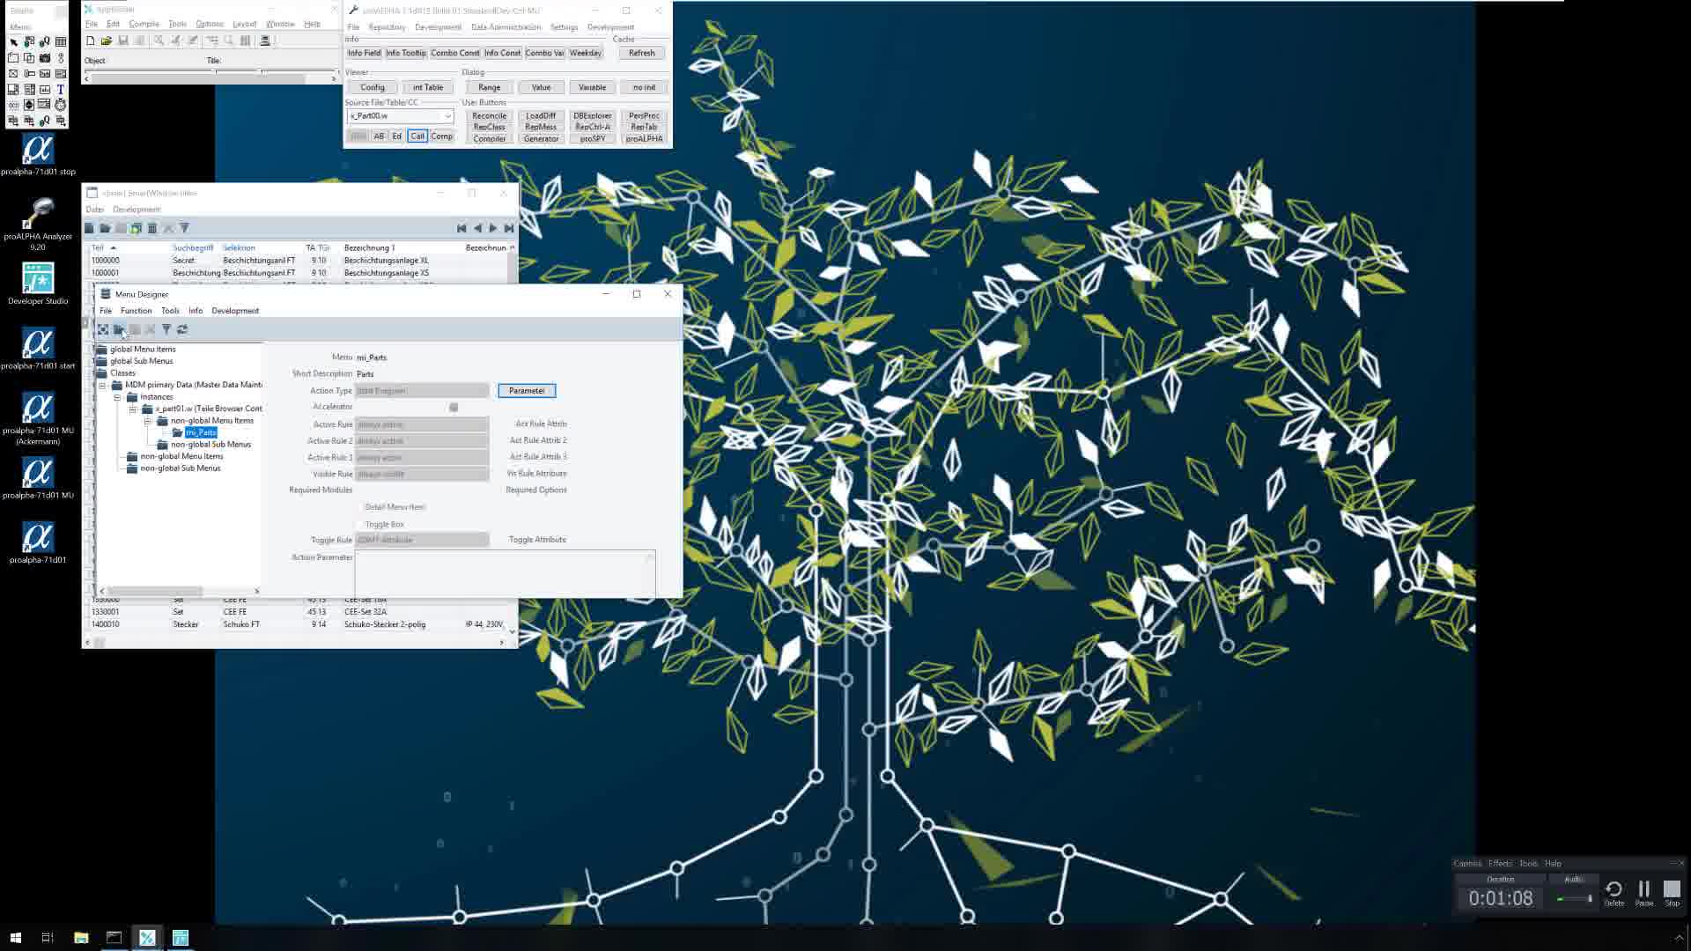Viewport: 1691px width, 951px height.
Task: Click the new document icon in AppBuilder toolbar
Action: pos(91,41)
